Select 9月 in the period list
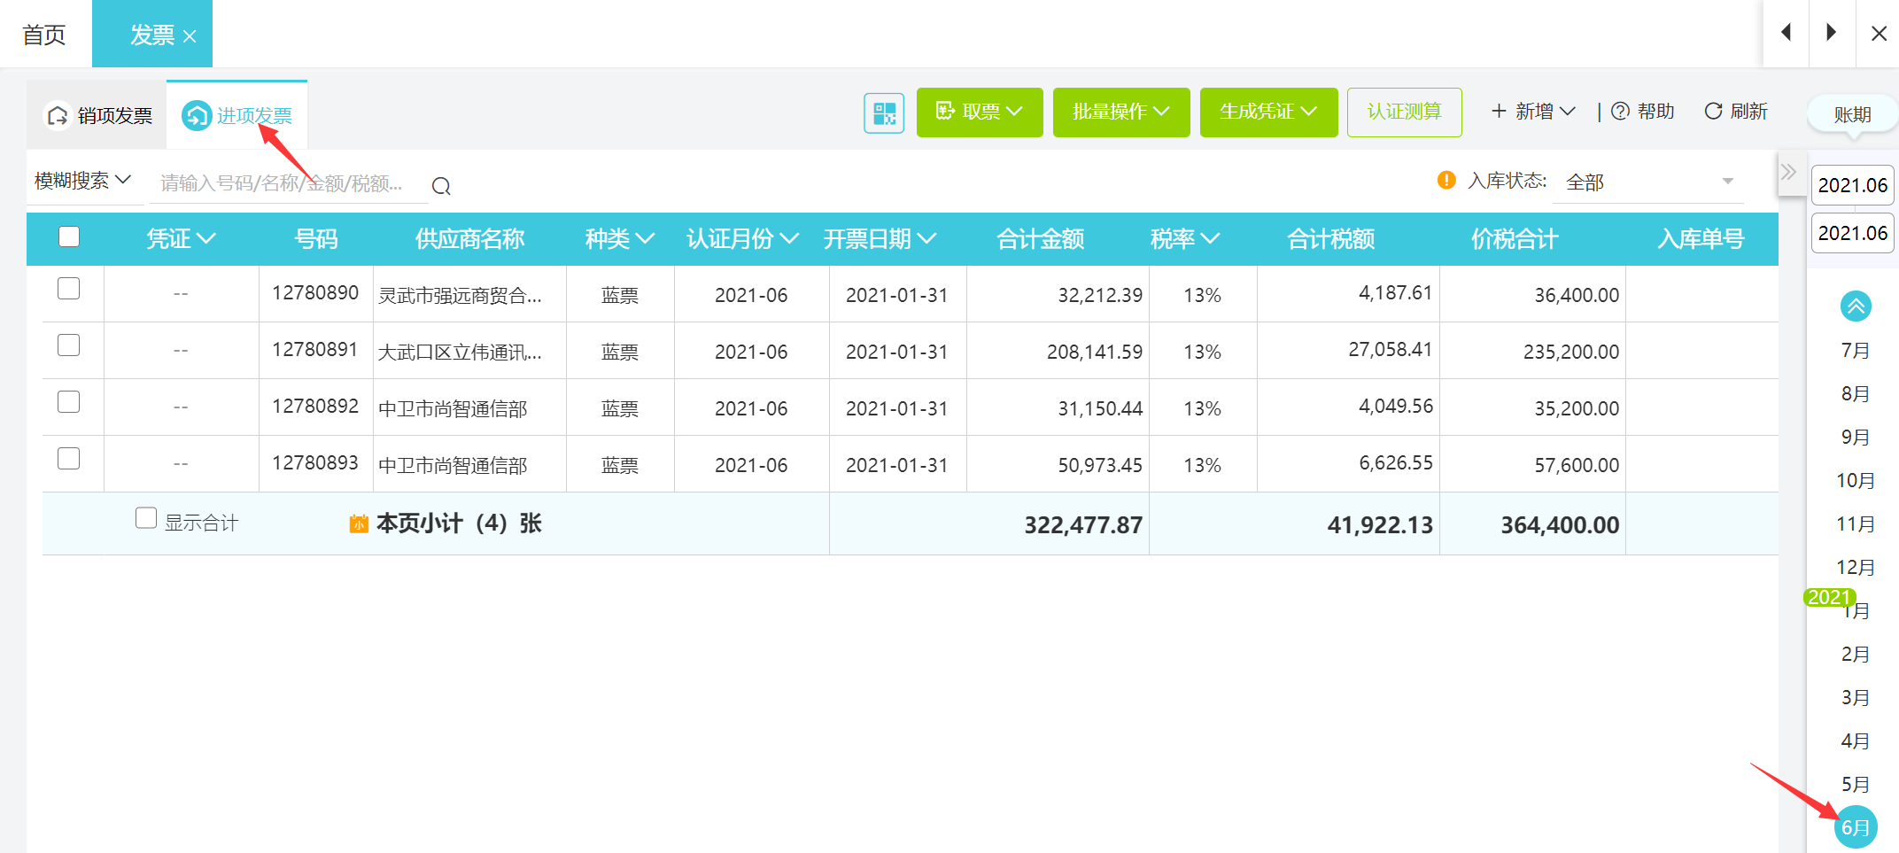1899x853 pixels. pyautogui.click(x=1856, y=437)
